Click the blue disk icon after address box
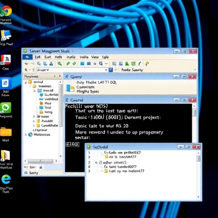This screenshot has width=218, height=218. pos(111,70)
